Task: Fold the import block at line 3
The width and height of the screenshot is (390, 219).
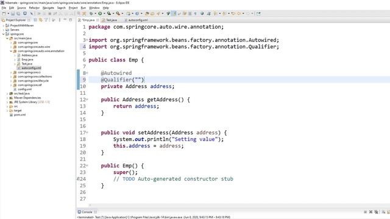Action: tap(87, 40)
